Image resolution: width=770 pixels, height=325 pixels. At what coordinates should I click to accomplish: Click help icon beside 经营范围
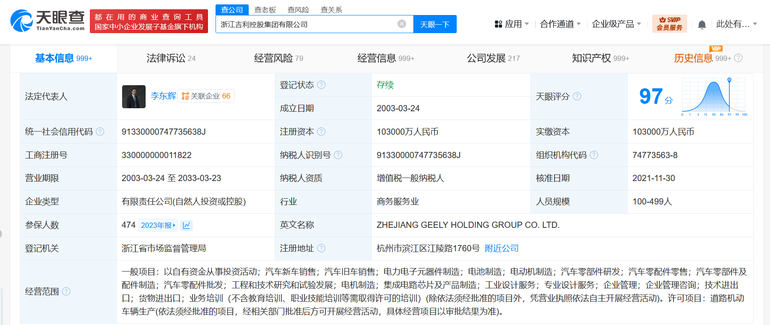(x=66, y=291)
